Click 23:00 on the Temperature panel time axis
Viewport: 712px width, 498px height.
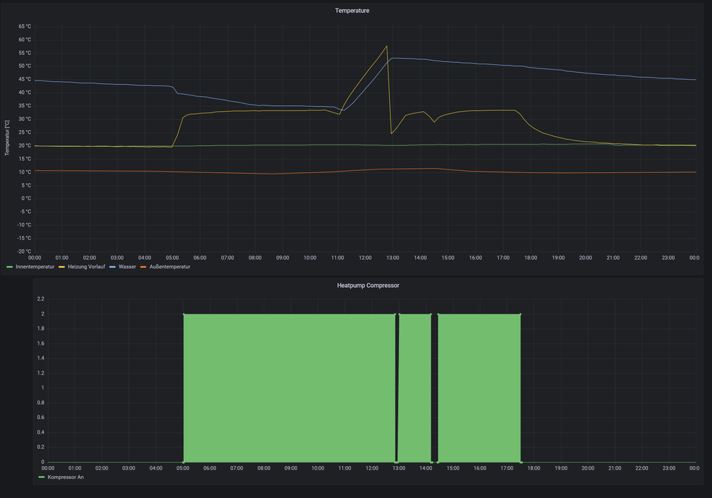click(x=669, y=258)
